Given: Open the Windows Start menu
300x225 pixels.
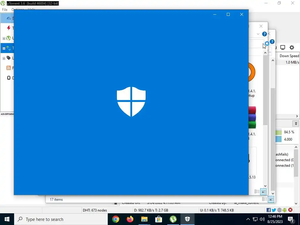Looking at the screenshot, I should (7, 219).
